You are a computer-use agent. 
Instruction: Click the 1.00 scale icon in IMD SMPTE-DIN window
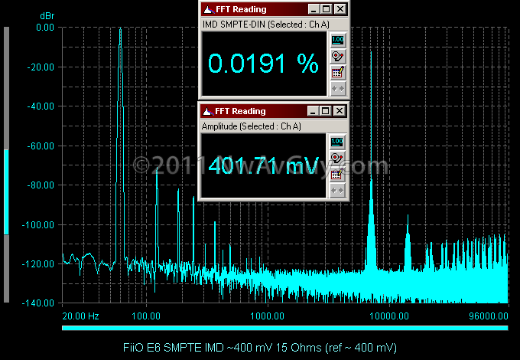338,40
